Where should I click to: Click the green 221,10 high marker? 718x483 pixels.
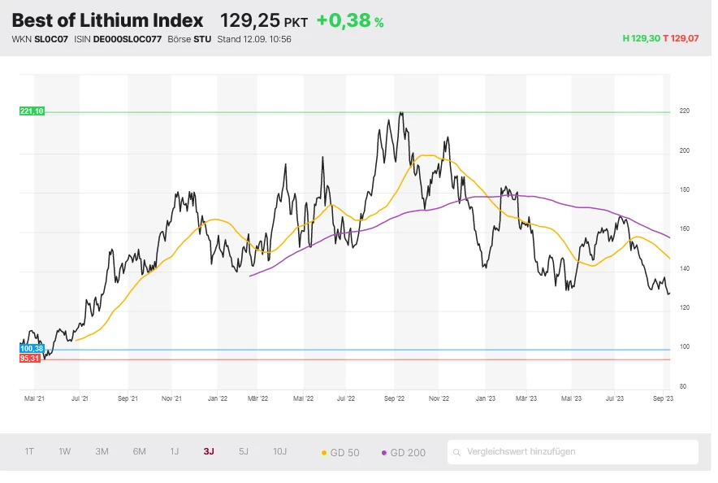tap(32, 111)
